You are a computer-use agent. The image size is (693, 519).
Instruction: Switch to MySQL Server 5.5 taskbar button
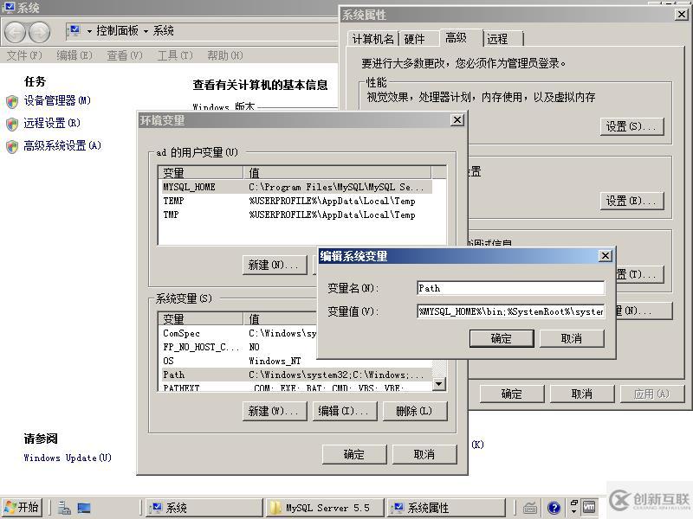325,508
